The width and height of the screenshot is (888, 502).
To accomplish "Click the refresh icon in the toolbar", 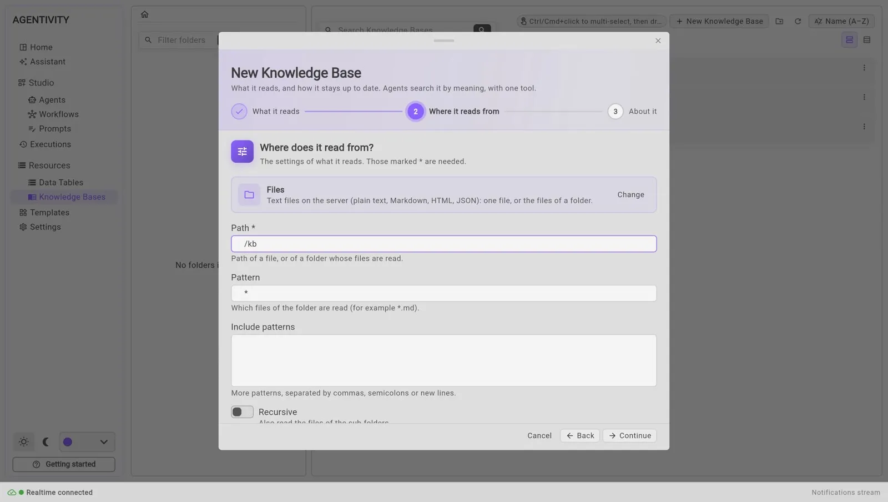I will tap(798, 21).
